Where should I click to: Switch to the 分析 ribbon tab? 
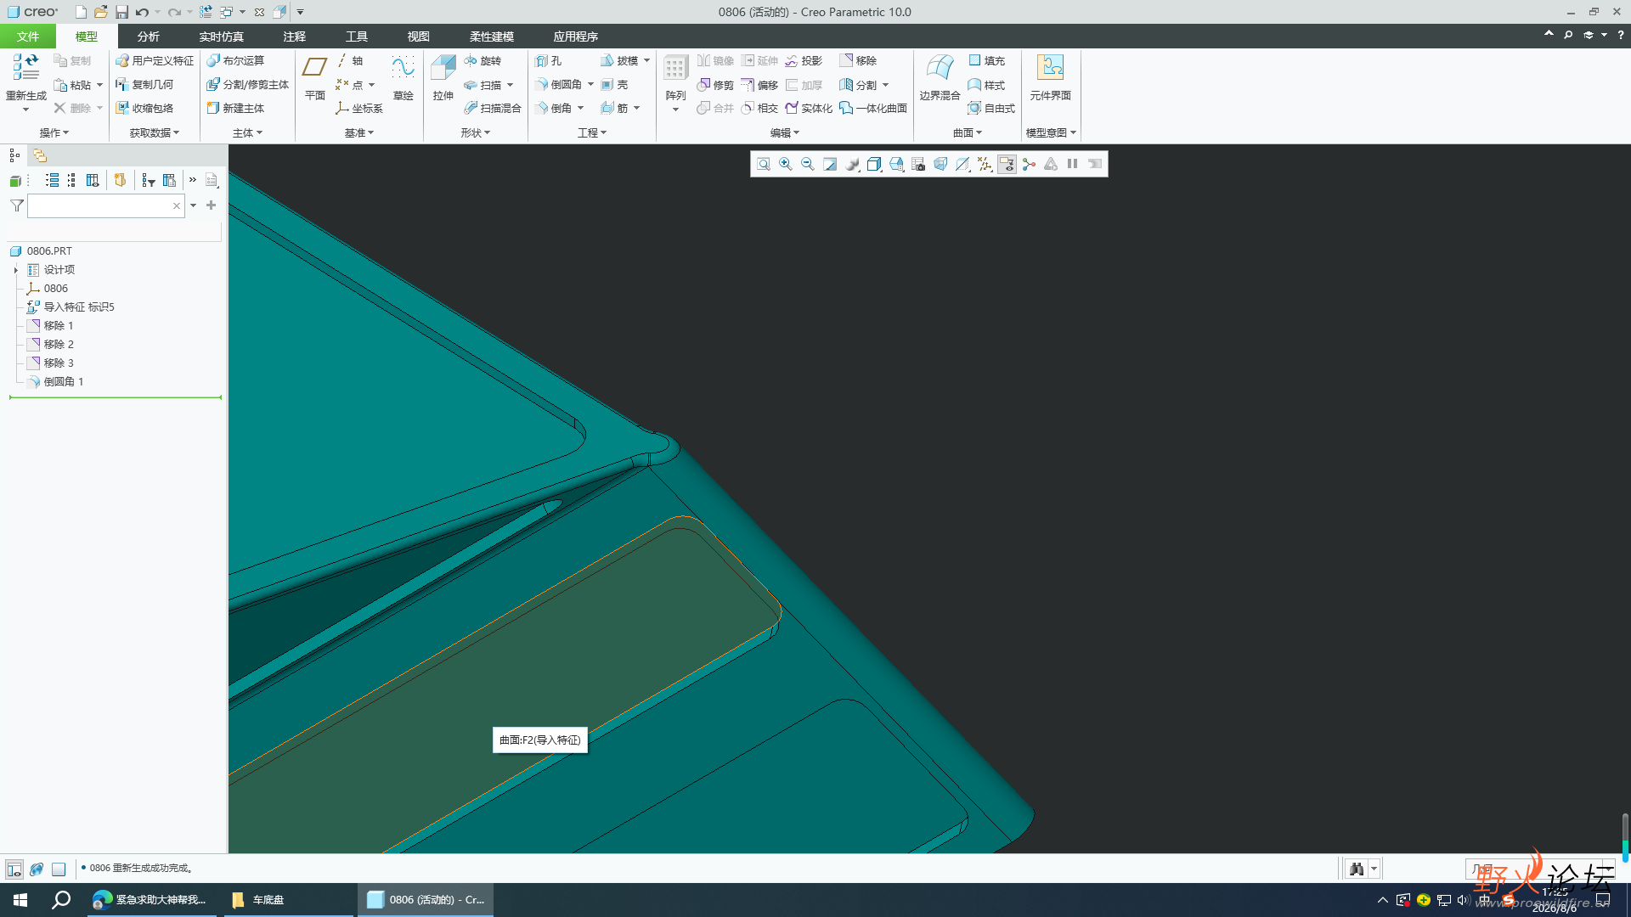tap(148, 37)
